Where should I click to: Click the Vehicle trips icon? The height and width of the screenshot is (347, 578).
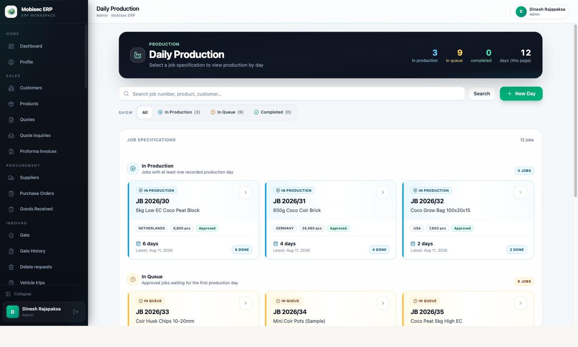[x=11, y=283]
